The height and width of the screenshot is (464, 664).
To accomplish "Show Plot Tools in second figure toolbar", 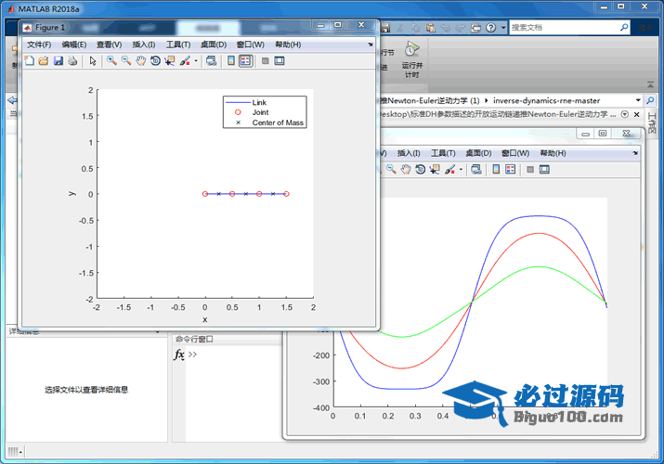I will point(544,170).
